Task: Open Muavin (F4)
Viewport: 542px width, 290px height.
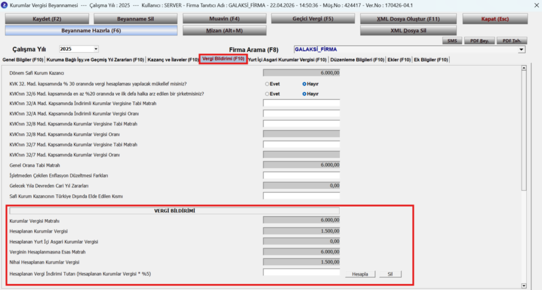Action: [224, 18]
